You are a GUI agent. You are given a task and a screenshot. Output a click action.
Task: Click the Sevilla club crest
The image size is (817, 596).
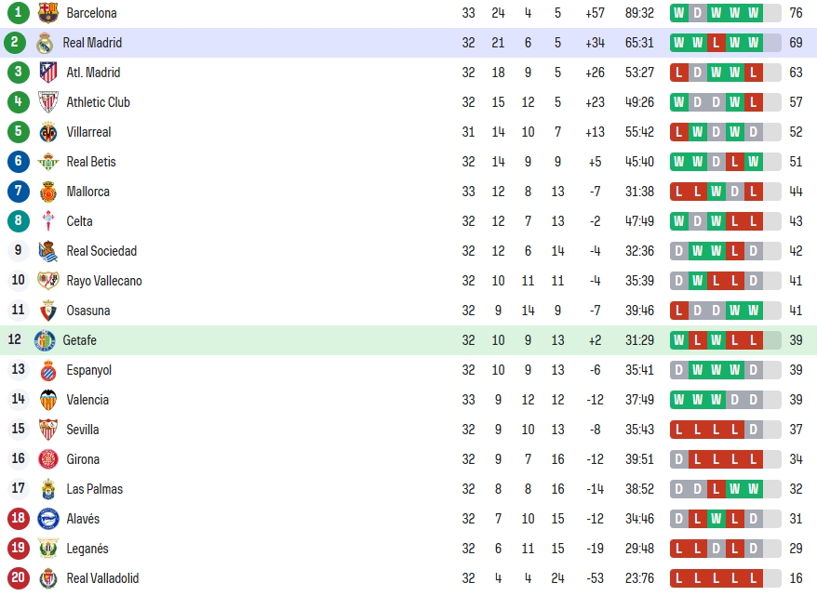(48, 430)
